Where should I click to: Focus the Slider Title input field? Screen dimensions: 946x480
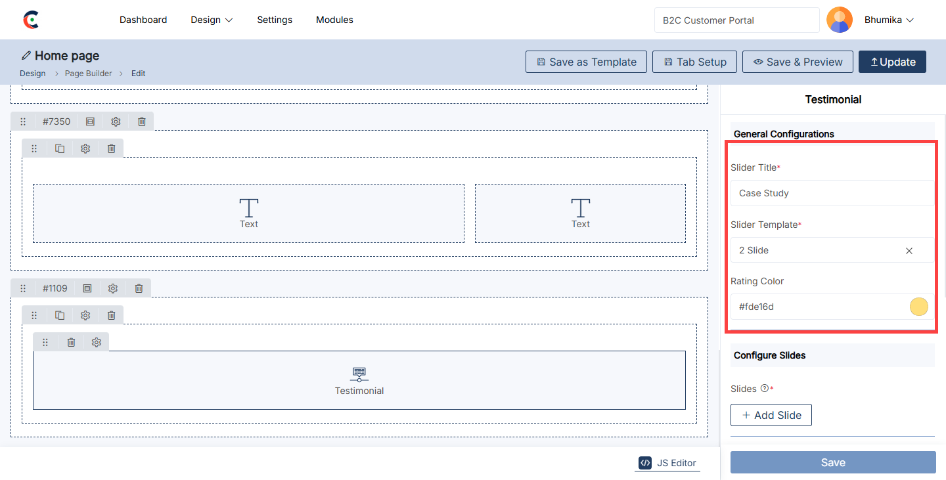click(x=831, y=193)
